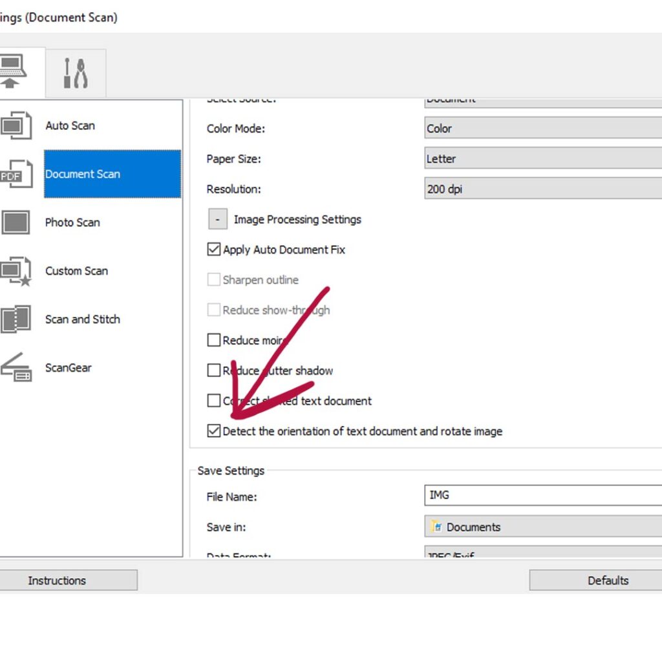Click the Scan and Stitch icon

(x=16, y=319)
